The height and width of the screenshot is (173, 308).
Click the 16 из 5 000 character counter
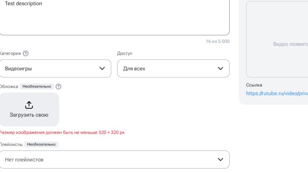(218, 41)
